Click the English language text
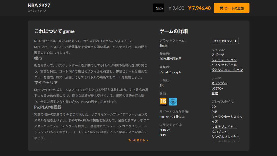 pos(164,117)
